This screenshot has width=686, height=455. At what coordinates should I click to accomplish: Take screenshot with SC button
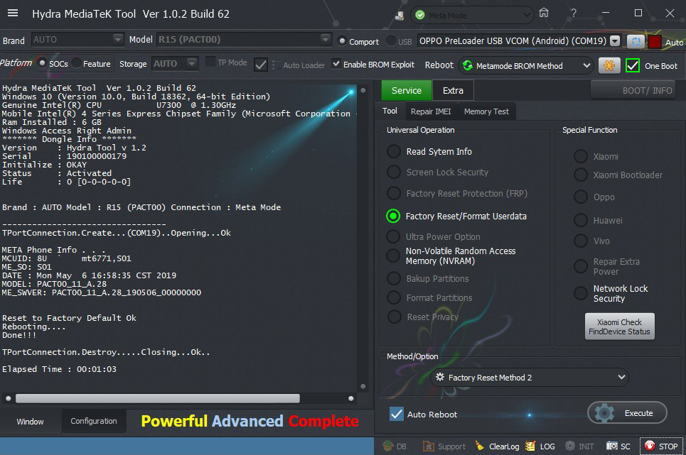[x=618, y=446]
